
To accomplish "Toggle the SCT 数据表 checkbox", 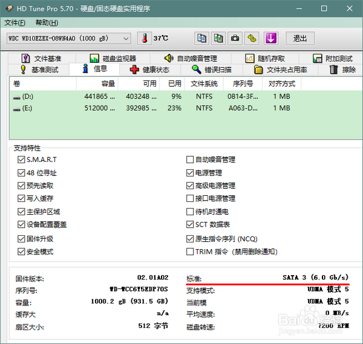I will point(190,224).
